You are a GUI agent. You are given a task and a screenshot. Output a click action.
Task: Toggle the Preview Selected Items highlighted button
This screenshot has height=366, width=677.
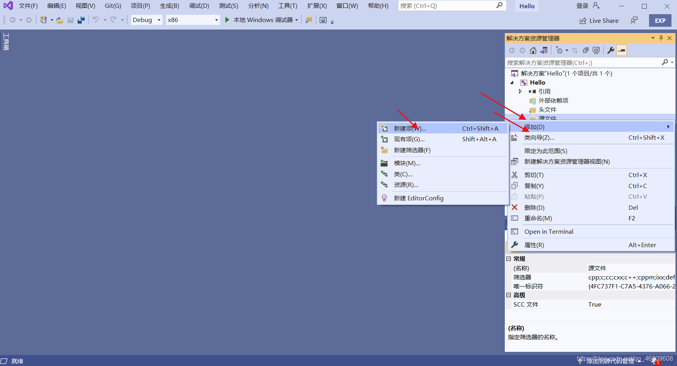tap(621, 50)
